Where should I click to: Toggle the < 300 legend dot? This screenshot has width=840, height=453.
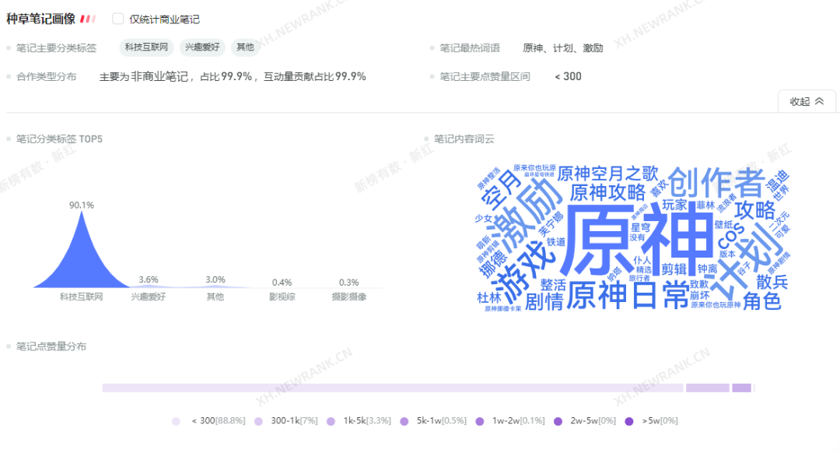click(x=177, y=421)
